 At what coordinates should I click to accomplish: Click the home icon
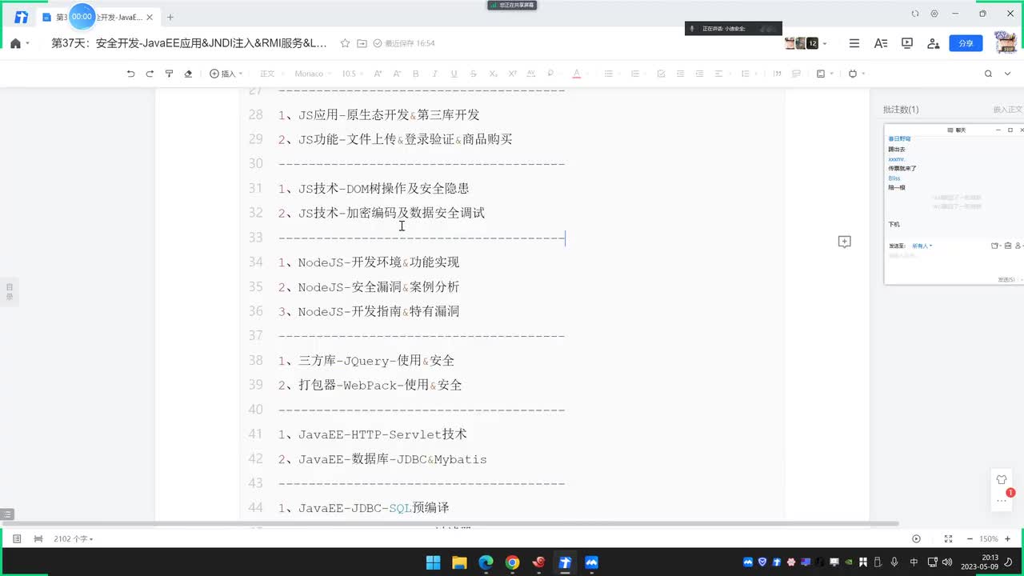click(15, 43)
